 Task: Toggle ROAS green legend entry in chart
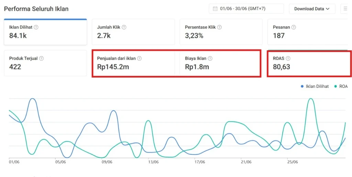click(341, 86)
